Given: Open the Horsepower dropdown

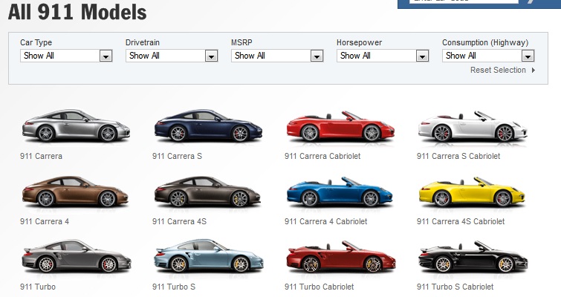Looking at the screenshot, I should coord(383,56).
